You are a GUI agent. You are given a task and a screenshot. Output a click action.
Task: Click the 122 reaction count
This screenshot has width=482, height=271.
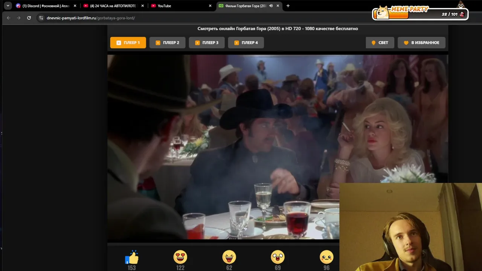click(x=180, y=268)
